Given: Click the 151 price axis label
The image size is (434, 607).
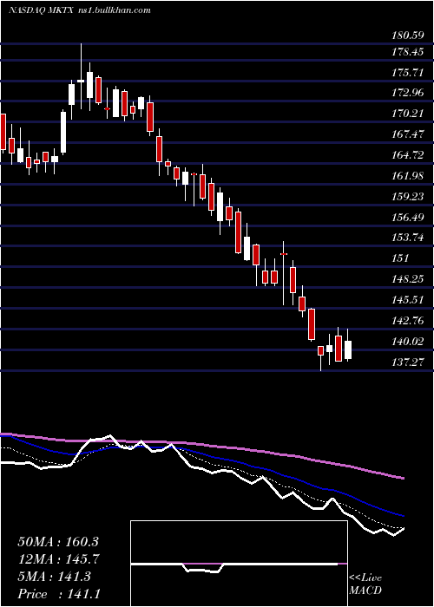Looking at the screenshot, I should pos(401,258).
